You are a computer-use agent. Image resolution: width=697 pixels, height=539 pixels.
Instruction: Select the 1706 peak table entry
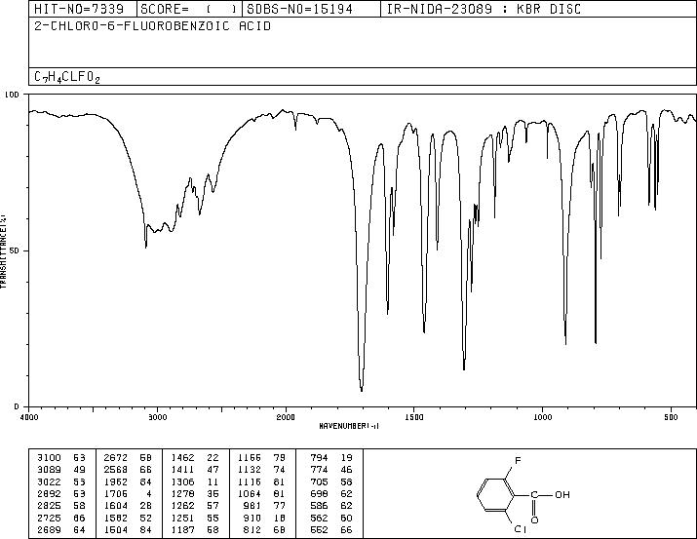tap(128, 493)
